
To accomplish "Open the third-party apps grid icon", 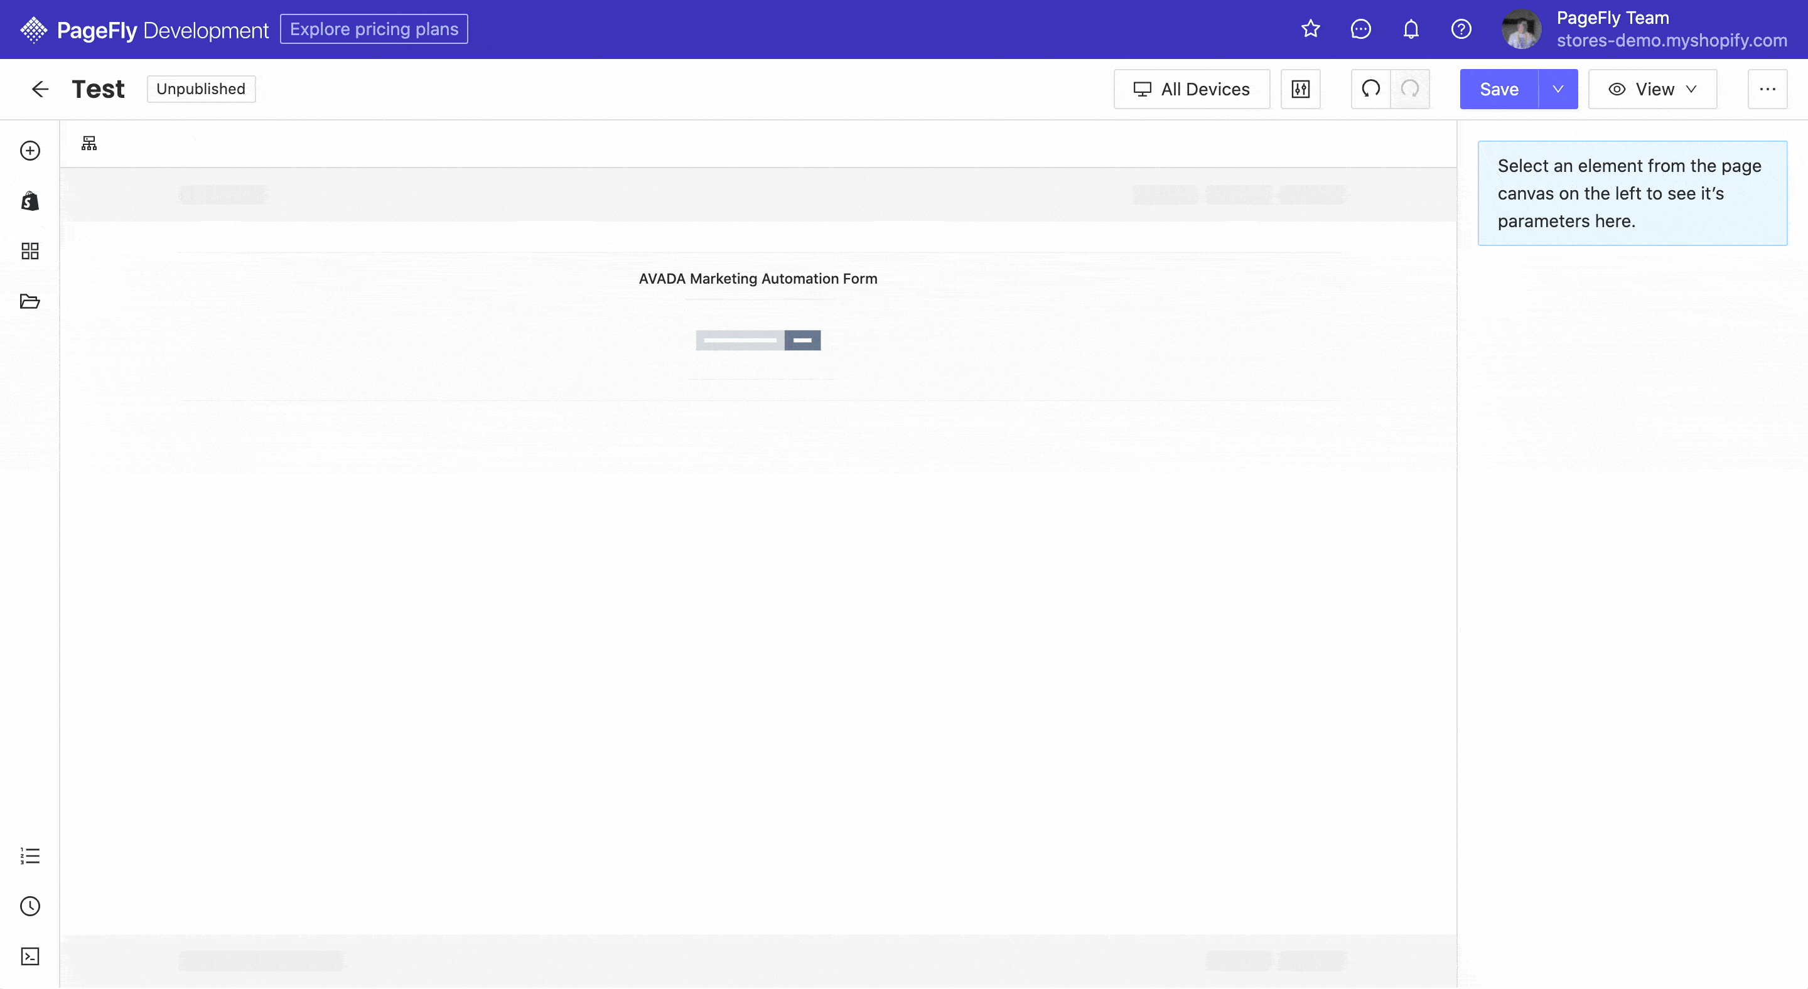I will coord(30,251).
